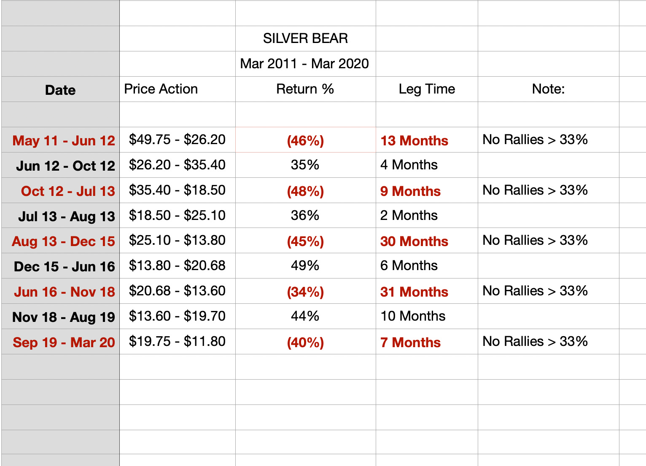Select the Leg Time header cell

click(427, 89)
